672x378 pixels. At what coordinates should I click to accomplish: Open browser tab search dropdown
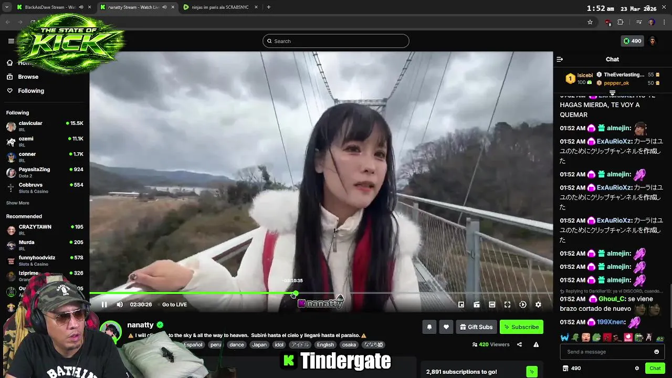[6, 7]
